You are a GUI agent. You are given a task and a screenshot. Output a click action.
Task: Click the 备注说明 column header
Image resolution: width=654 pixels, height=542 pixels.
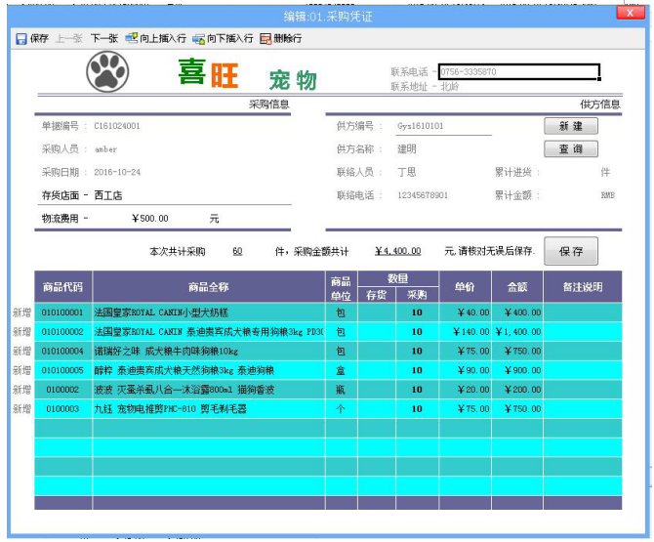[583, 287]
